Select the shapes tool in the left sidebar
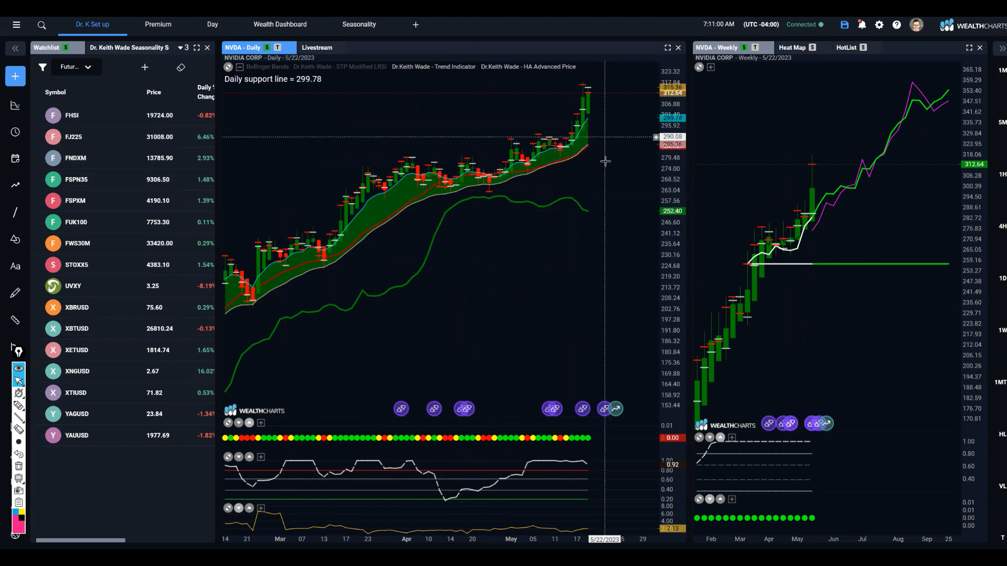Image resolution: width=1007 pixels, height=566 pixels. coord(15,239)
